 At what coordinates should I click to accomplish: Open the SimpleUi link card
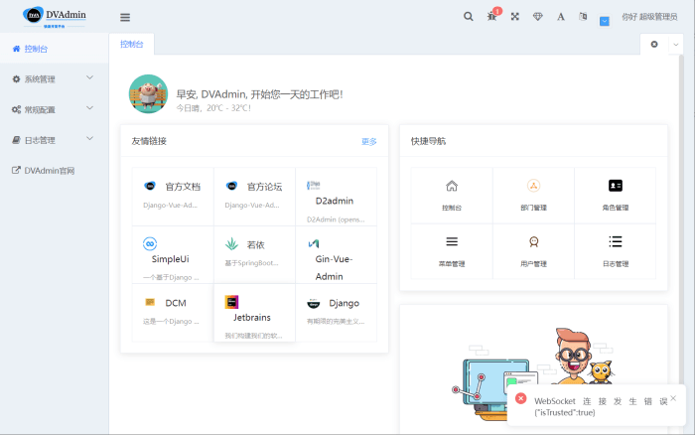(x=173, y=254)
